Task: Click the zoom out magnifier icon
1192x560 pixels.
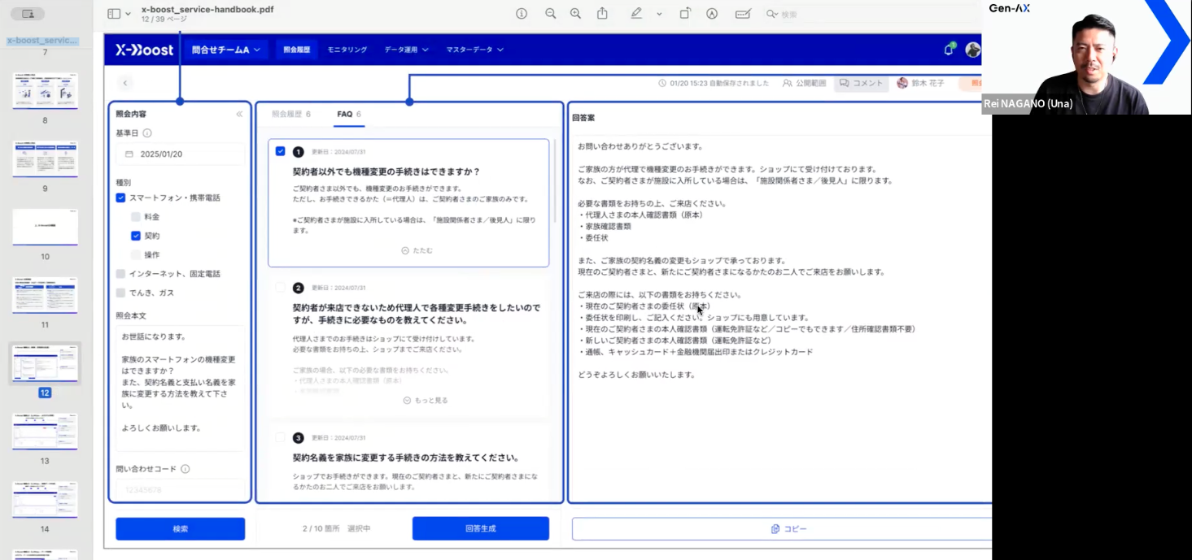Action: [x=551, y=14]
